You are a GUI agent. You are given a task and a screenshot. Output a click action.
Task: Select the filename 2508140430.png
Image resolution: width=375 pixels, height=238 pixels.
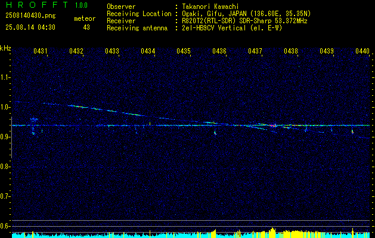pos(30,16)
